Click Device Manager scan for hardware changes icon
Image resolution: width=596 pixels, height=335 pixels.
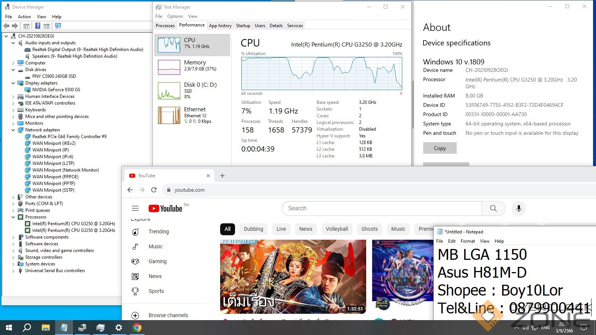58,26
